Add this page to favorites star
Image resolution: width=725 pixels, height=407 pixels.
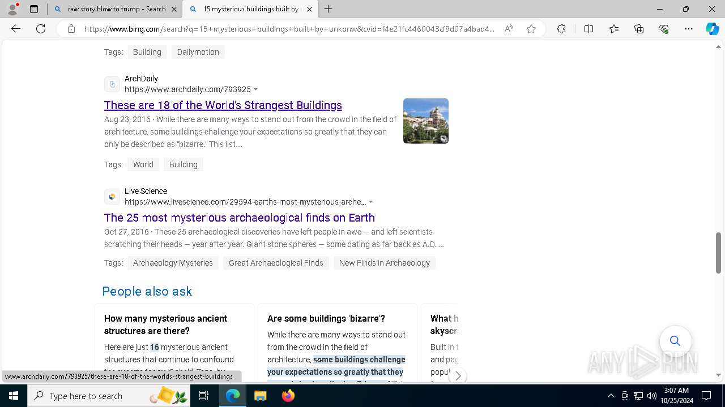pos(531,29)
